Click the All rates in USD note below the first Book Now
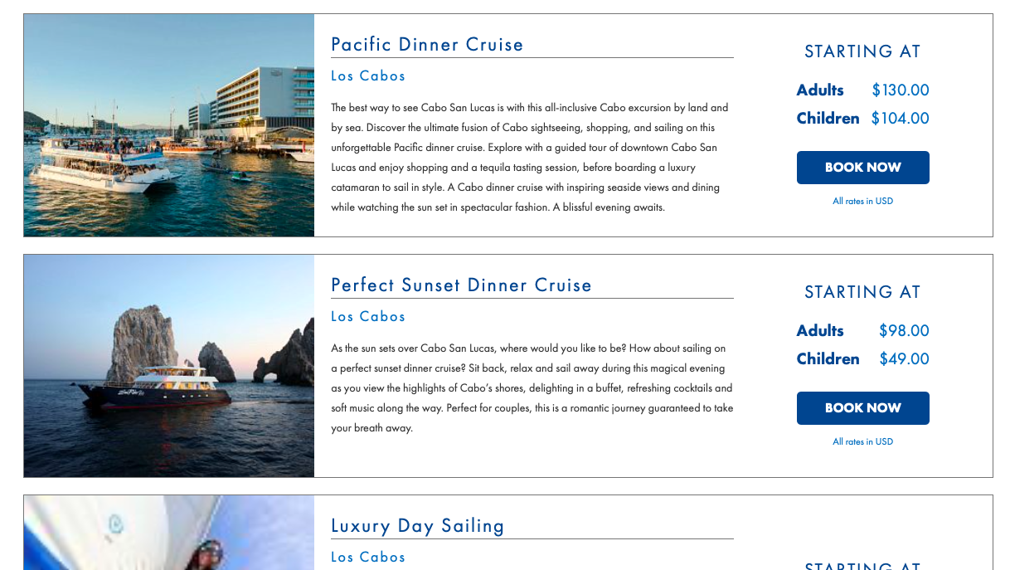Screen dimensions: 1010x570 [x=862, y=201]
